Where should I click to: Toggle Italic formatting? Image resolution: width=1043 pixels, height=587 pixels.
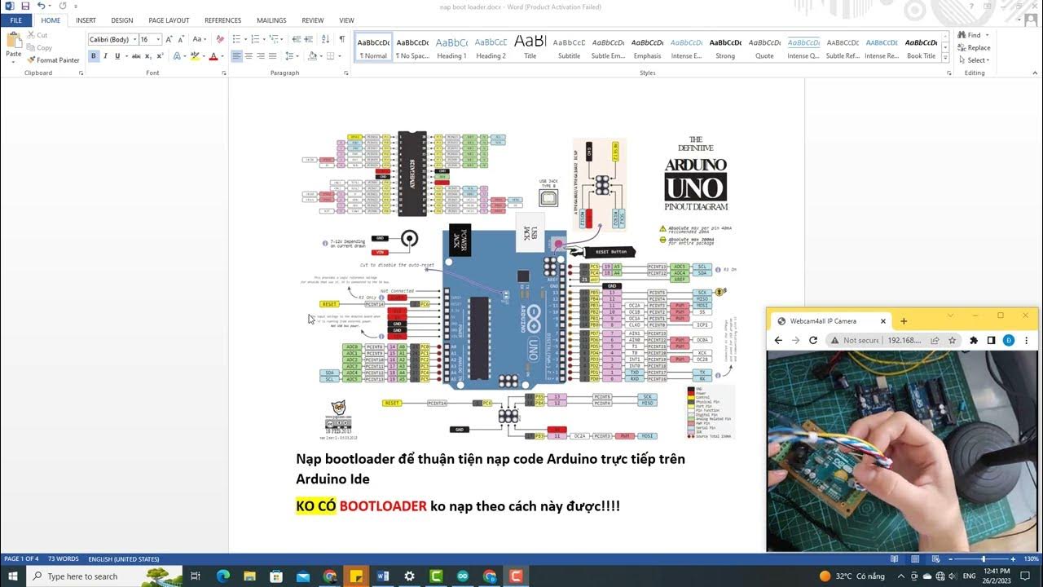click(x=106, y=56)
